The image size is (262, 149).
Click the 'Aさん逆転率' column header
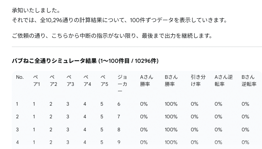click(x=224, y=81)
